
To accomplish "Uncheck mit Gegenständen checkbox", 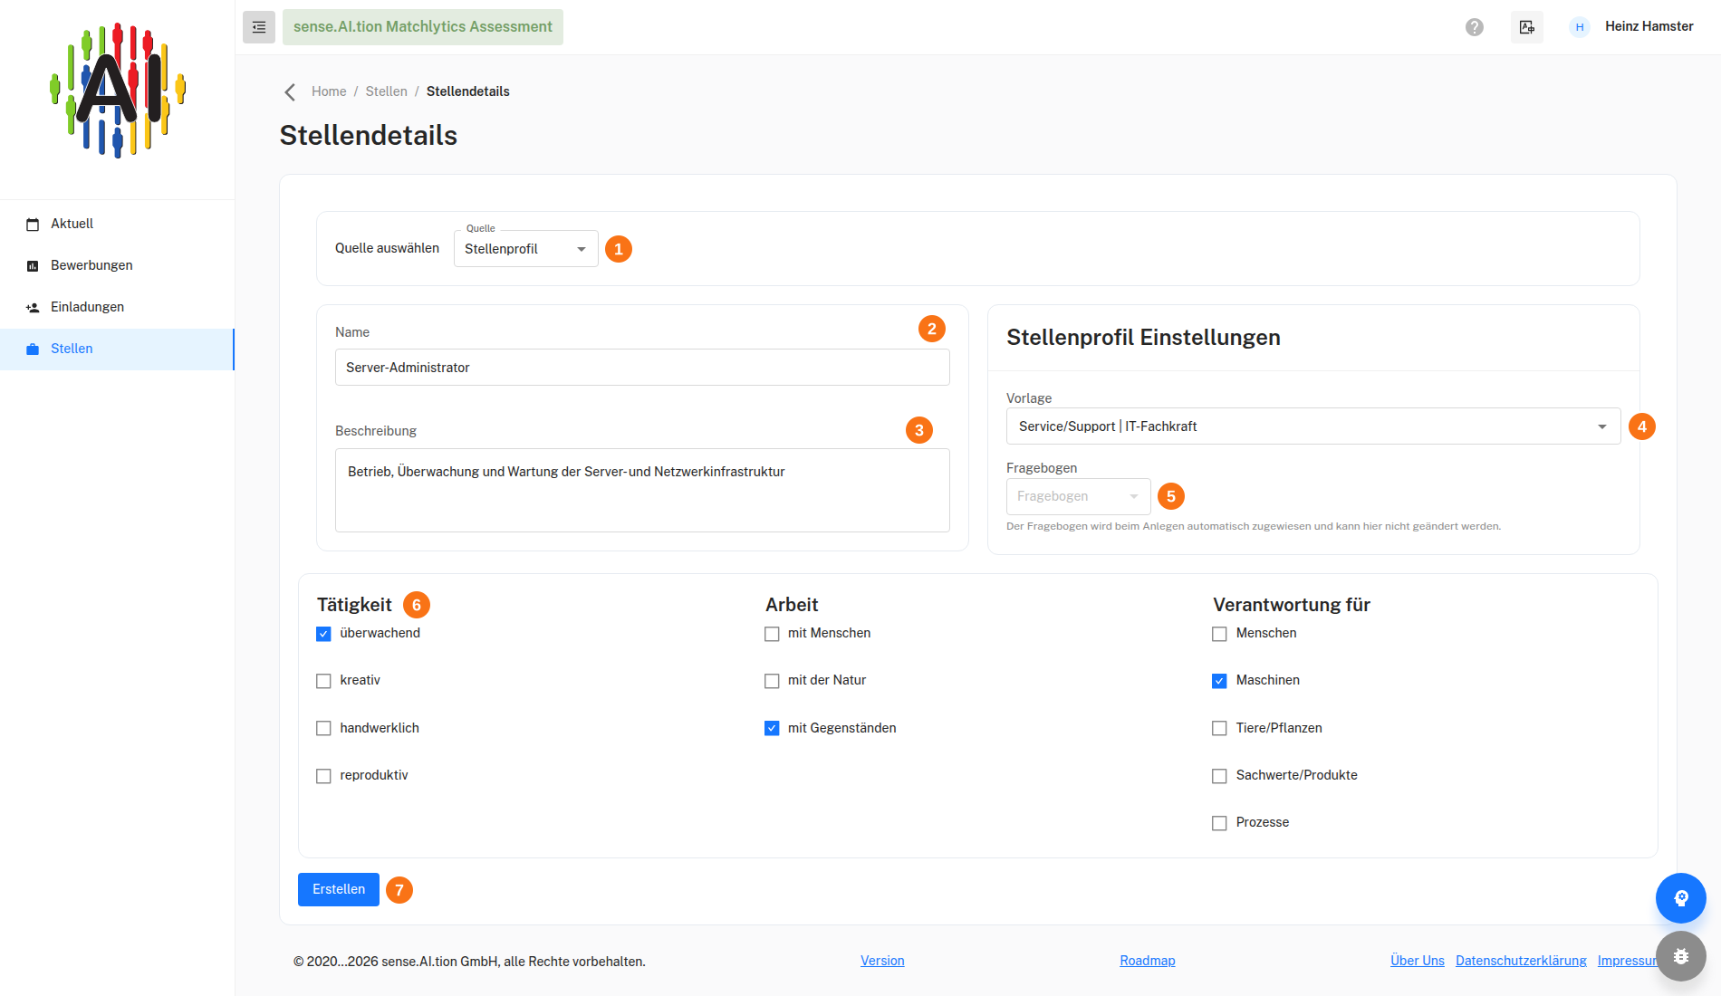I will click(772, 728).
